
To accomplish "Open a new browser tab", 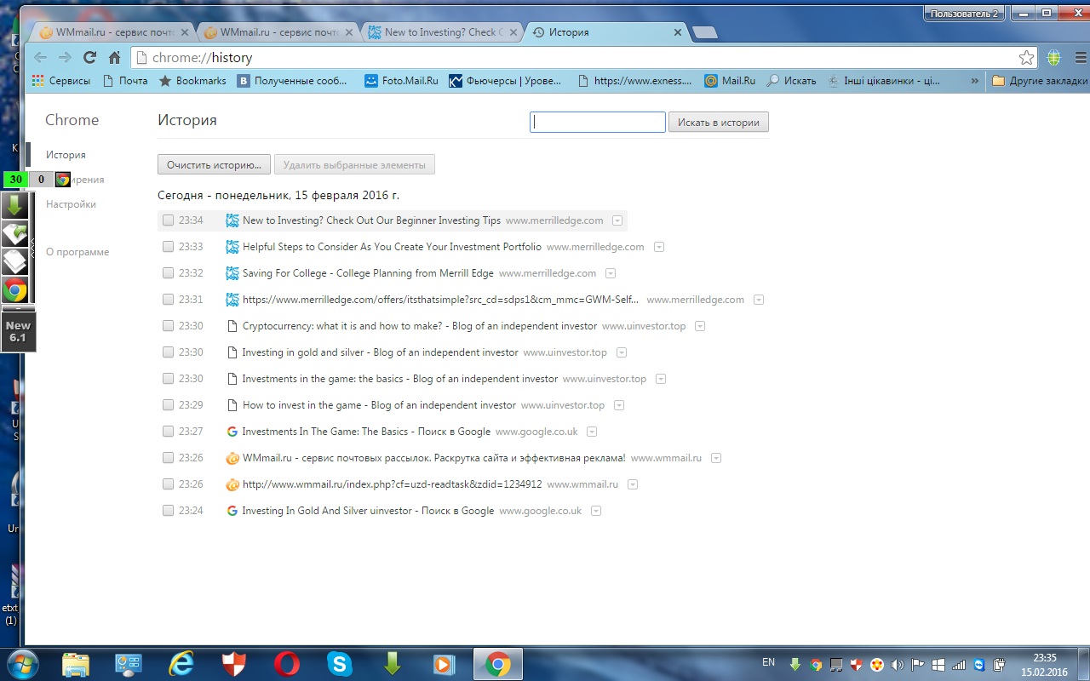I will coord(705,33).
